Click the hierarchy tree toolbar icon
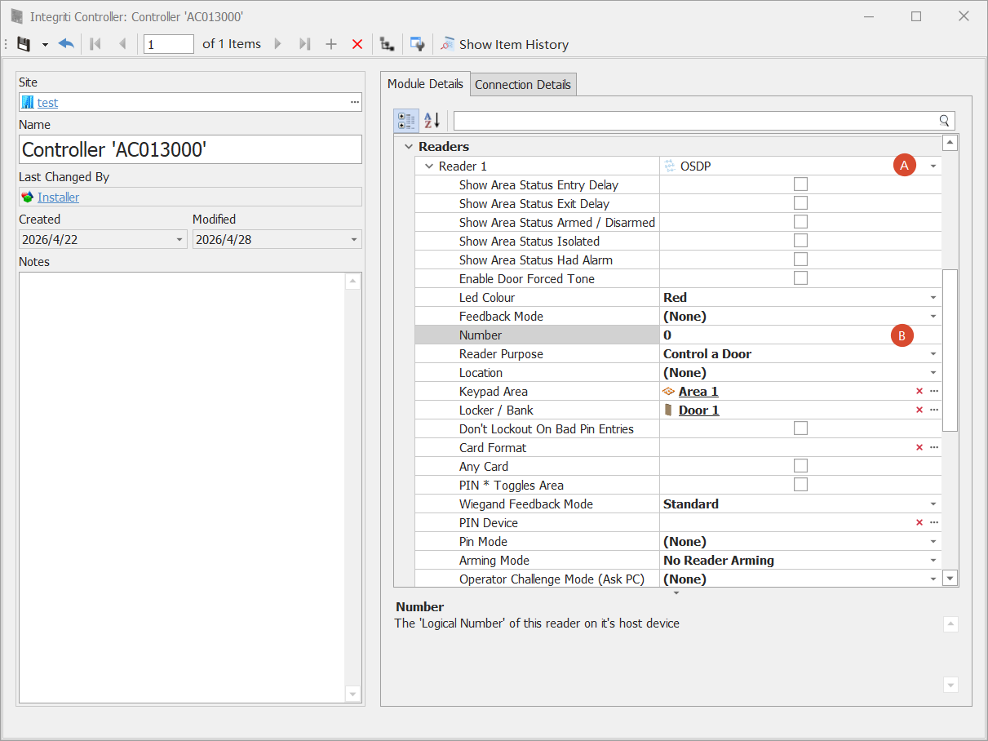 click(x=388, y=44)
